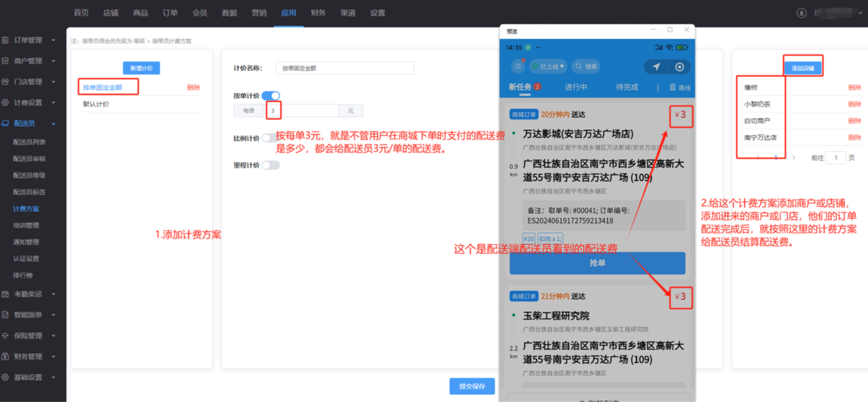
Task: Click the 提交保存 button
Action: [472, 386]
